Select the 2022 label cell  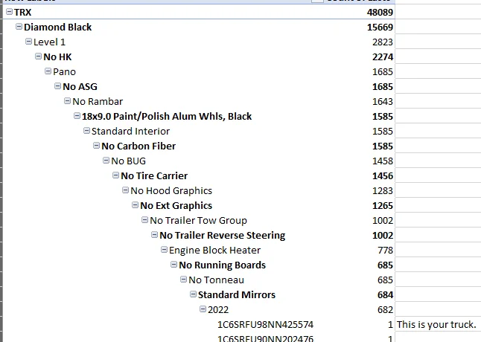218,309
